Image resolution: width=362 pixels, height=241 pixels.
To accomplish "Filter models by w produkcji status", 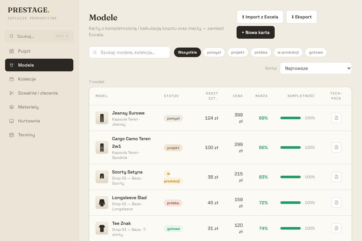I will click(x=288, y=52).
